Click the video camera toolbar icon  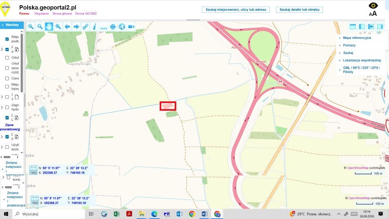click(131, 27)
